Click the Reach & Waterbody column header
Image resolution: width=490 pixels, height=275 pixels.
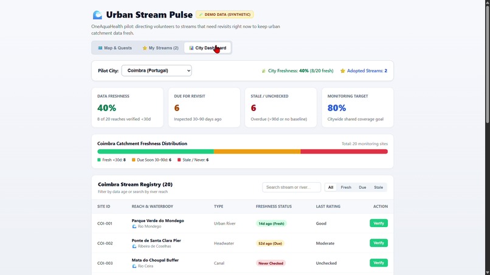(152, 206)
